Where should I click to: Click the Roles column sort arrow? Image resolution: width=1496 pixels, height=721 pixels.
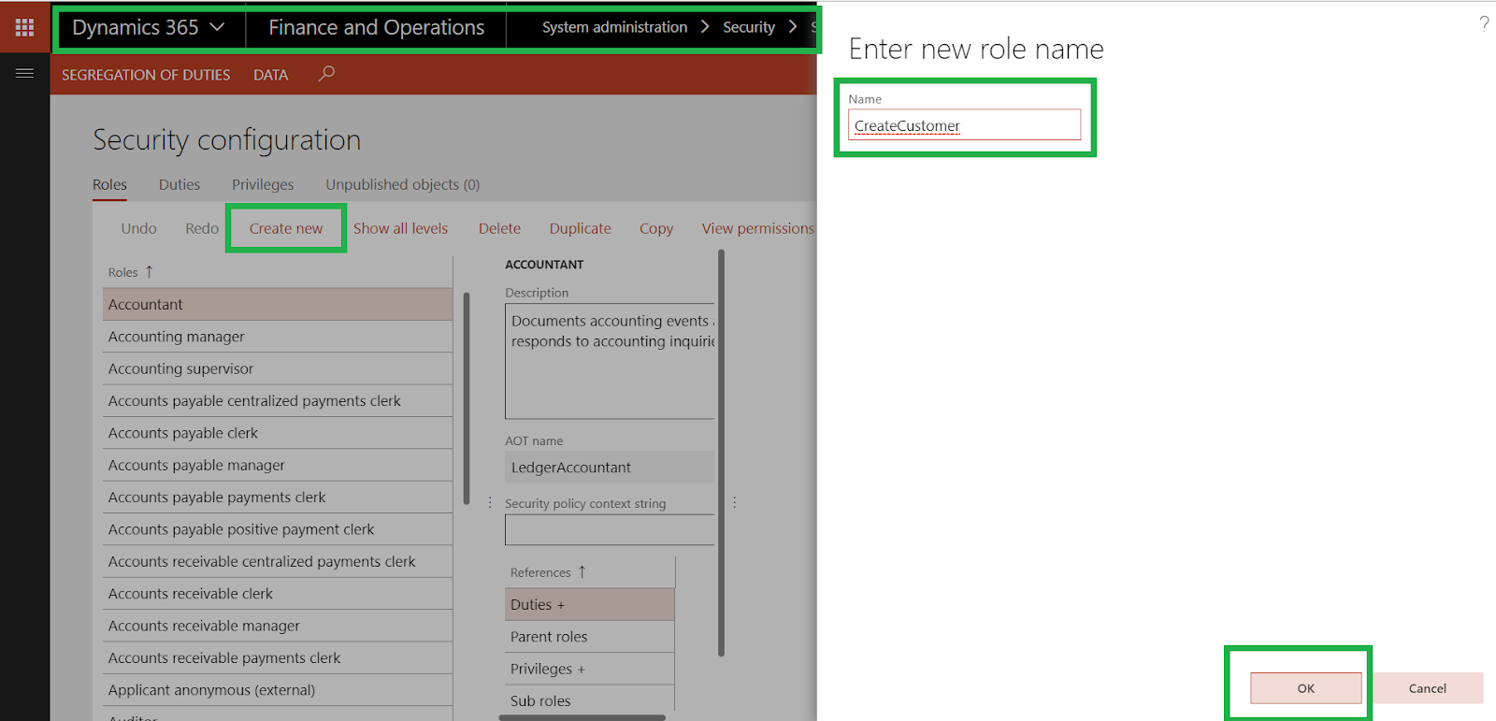pos(149,272)
